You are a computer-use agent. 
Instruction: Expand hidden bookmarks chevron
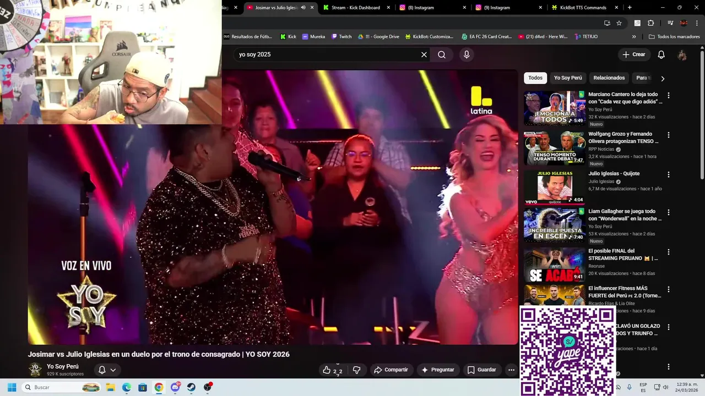[x=634, y=37]
